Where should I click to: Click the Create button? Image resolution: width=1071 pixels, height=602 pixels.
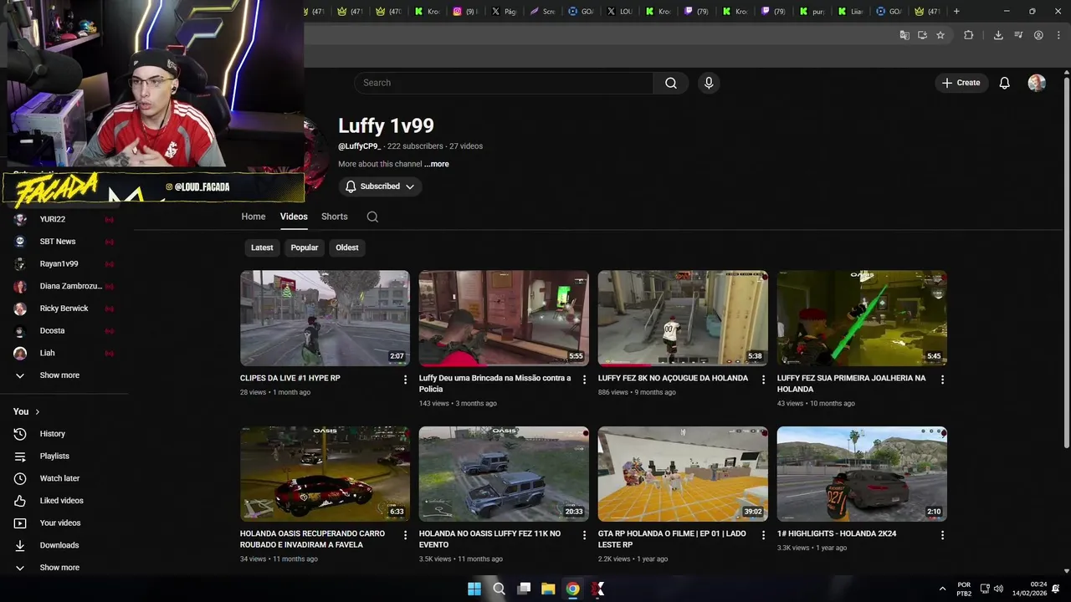point(961,83)
